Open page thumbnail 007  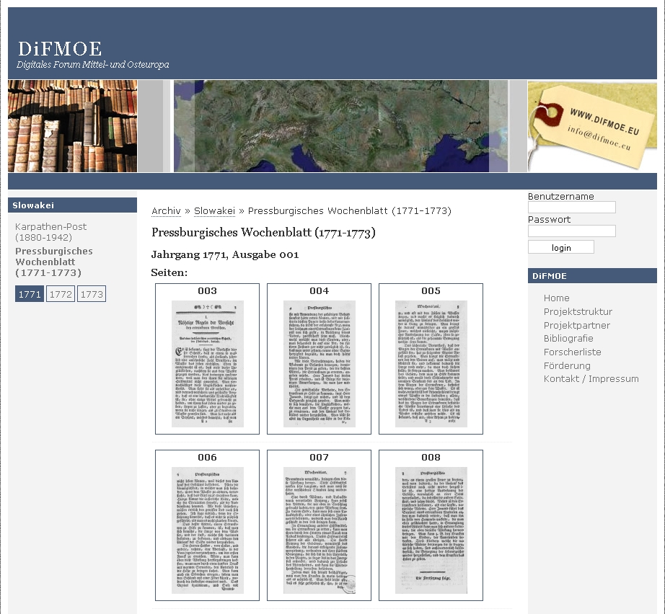319,530
